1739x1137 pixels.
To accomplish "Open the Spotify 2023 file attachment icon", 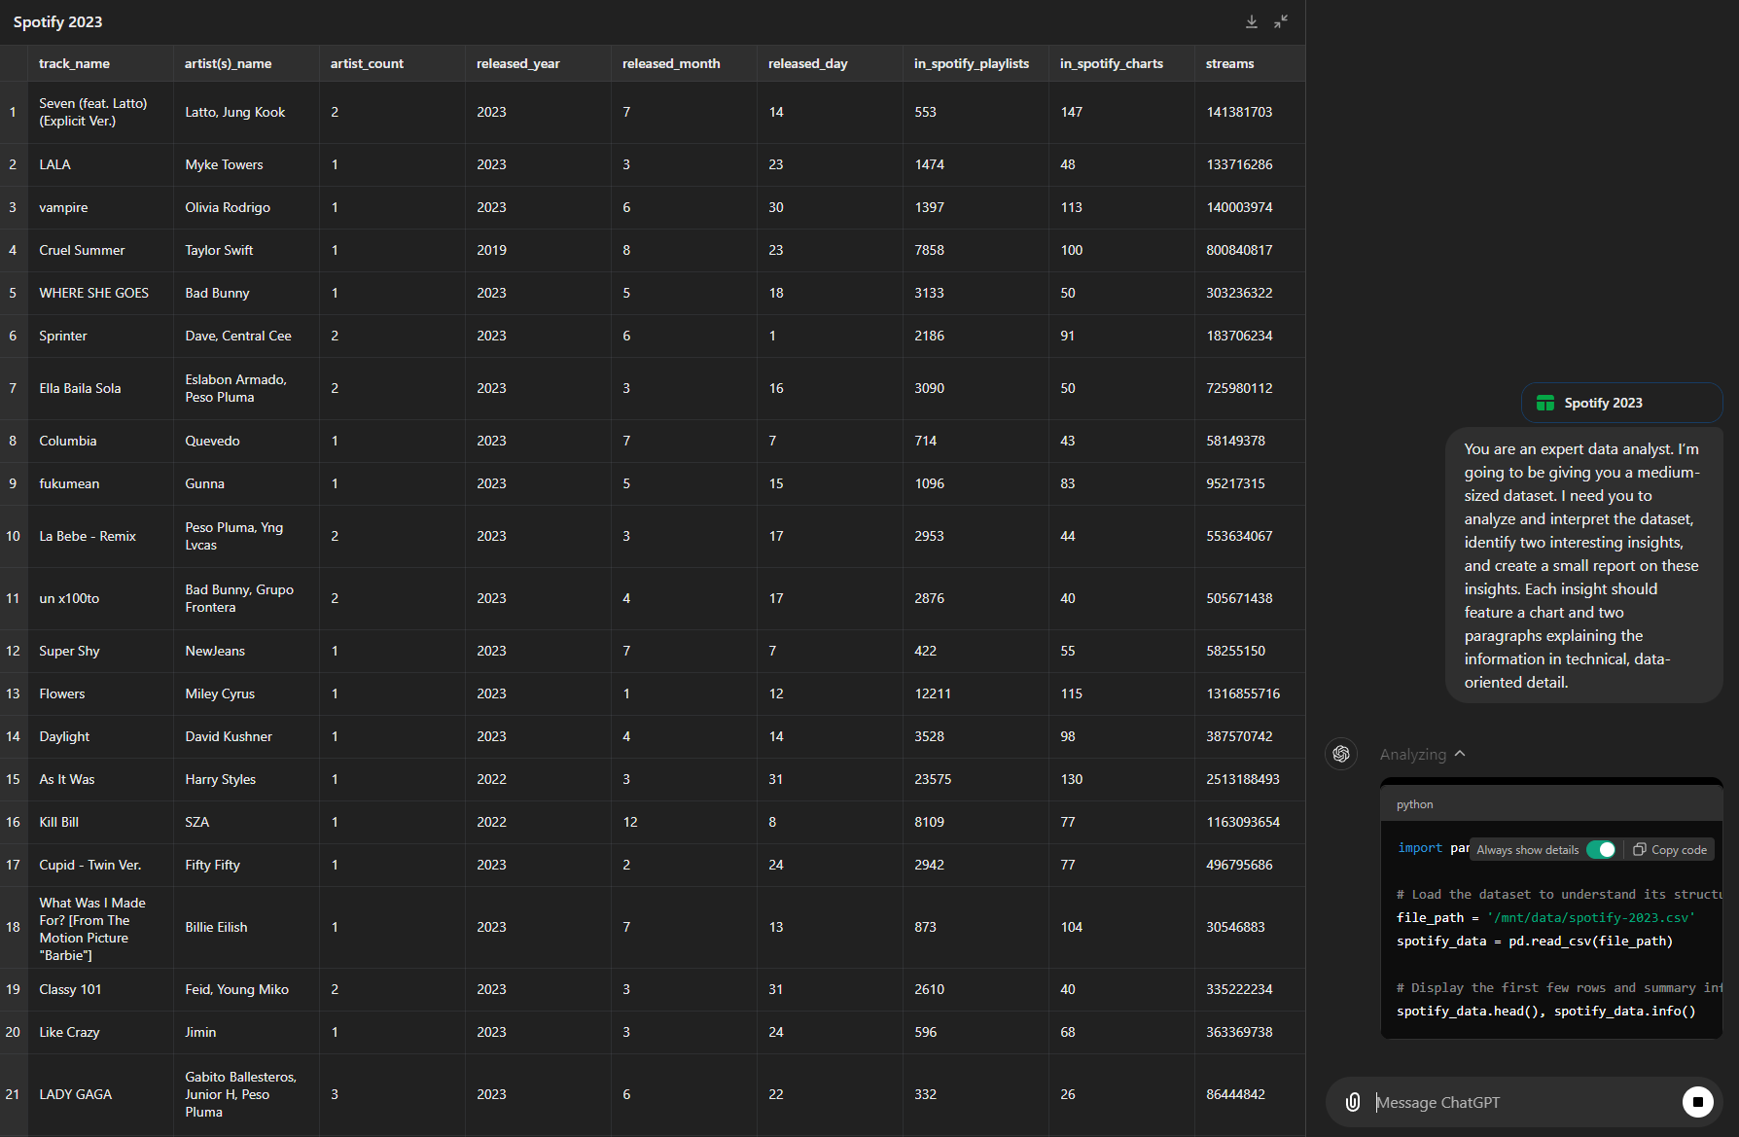I will pos(1544,403).
